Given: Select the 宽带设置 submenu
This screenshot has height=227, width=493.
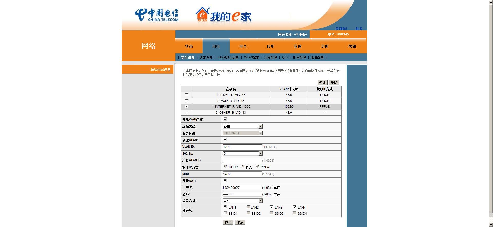Looking at the screenshot, I should coord(188,57).
